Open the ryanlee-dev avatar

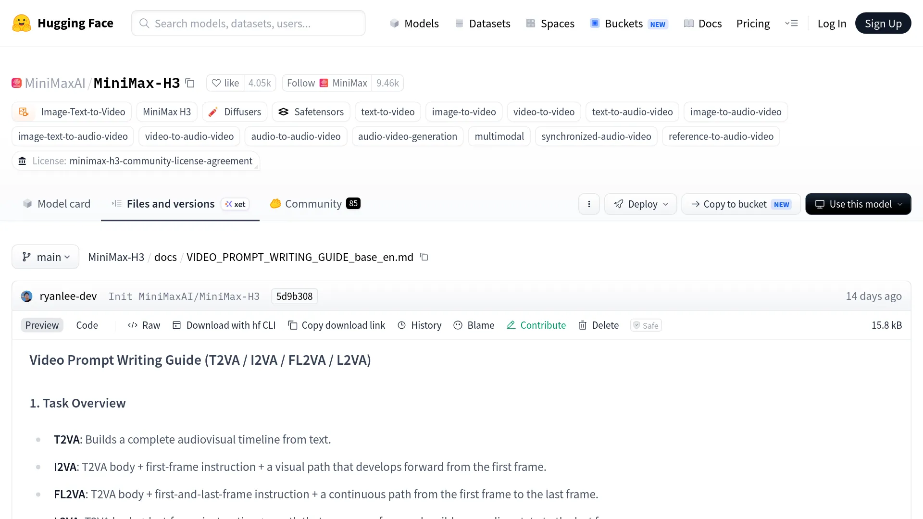click(27, 296)
